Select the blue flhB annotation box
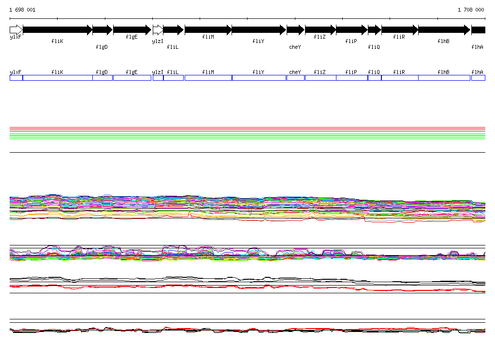The height and width of the screenshot is (345, 495). [x=444, y=78]
